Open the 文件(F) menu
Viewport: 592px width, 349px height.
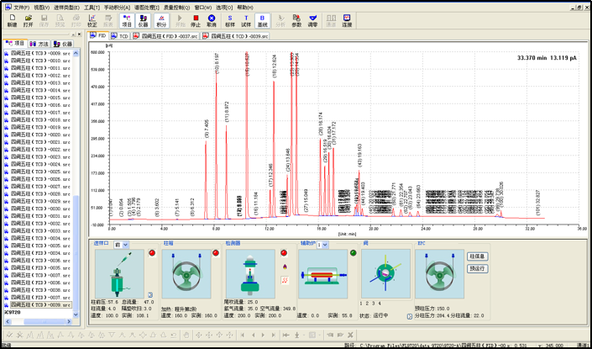22,8
